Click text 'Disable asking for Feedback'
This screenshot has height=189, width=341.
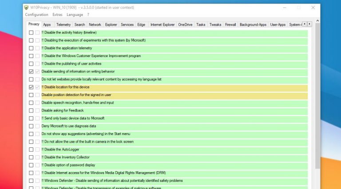tap(63, 111)
